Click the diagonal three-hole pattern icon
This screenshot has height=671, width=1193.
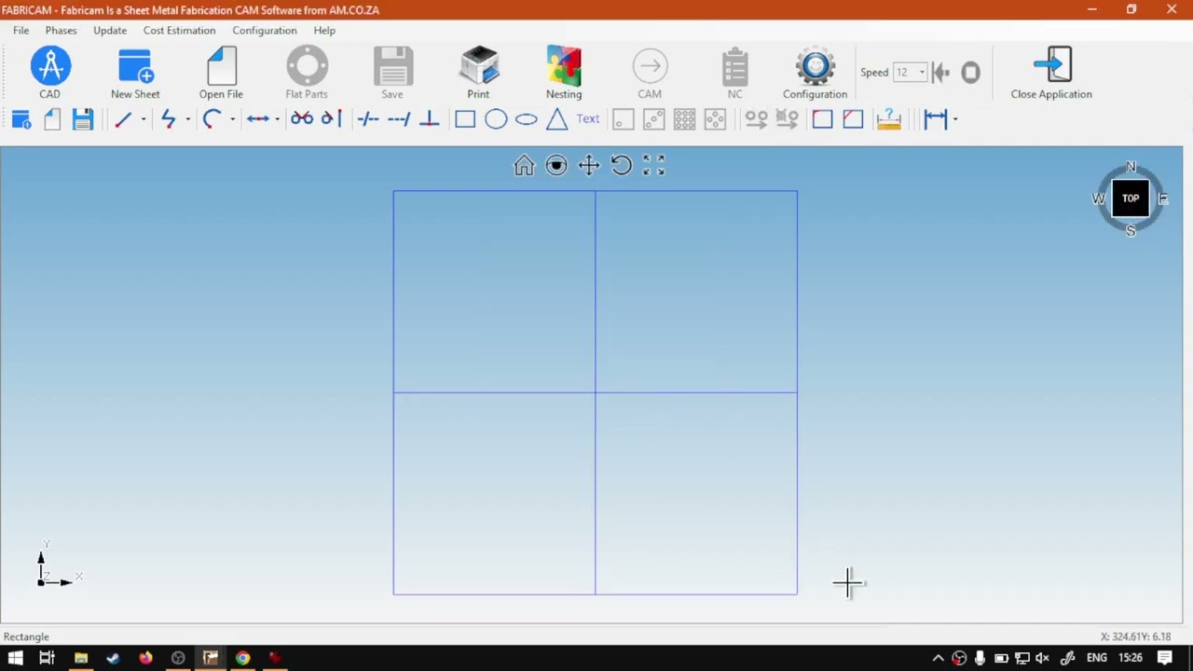point(654,119)
